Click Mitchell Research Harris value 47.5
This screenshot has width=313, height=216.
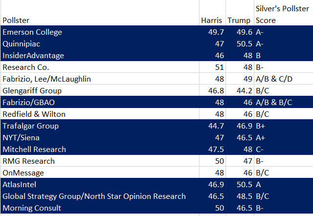click(212, 149)
